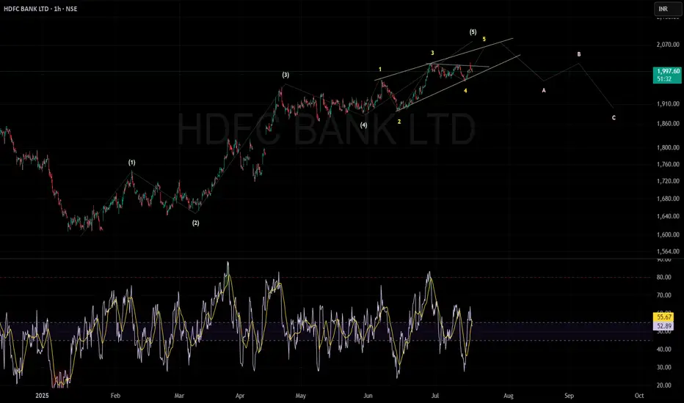
Task: Select the yellow sub-wave 3 label
Action: 432,53
